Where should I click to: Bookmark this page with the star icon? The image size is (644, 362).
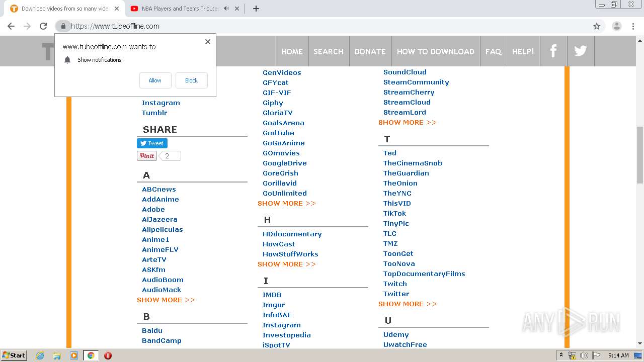[597, 26]
